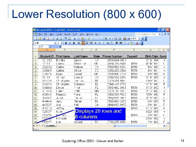
Task: Open the Zoom percentage dropdown
Action: click(x=139, y=39)
